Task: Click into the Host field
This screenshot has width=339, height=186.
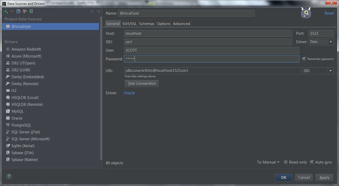Action: pyautogui.click(x=208, y=33)
